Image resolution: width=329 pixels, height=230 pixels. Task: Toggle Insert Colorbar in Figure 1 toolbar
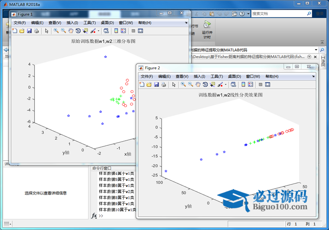point(115,31)
